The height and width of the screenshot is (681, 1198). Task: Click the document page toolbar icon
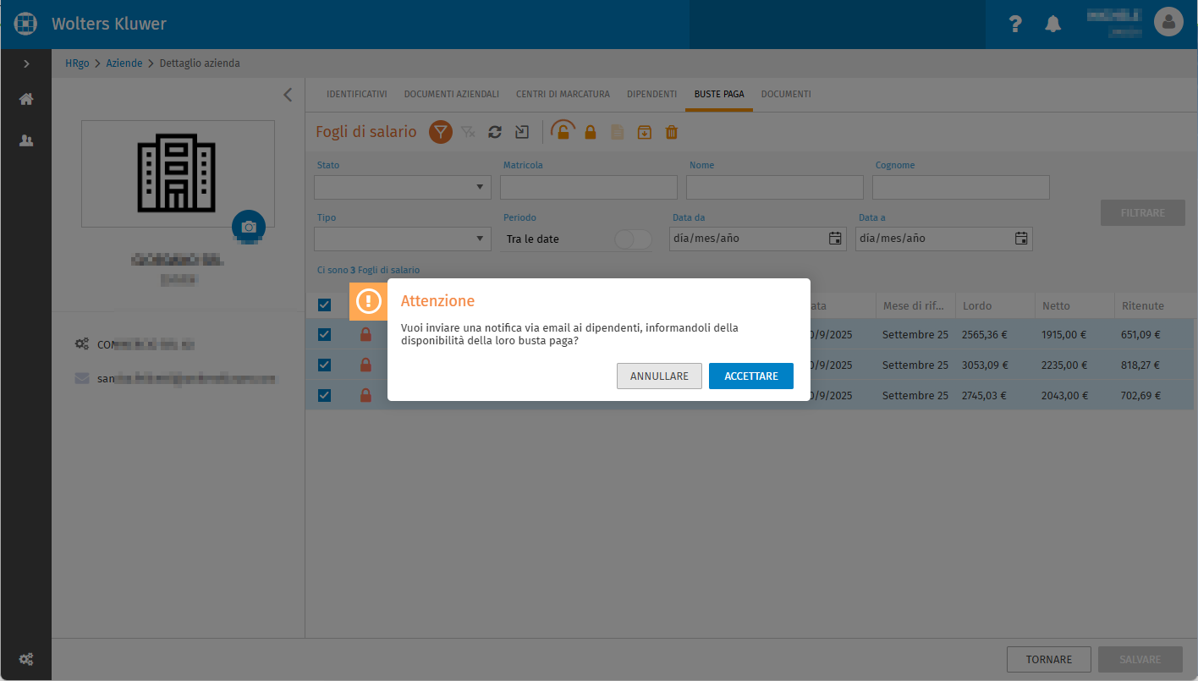(x=618, y=132)
